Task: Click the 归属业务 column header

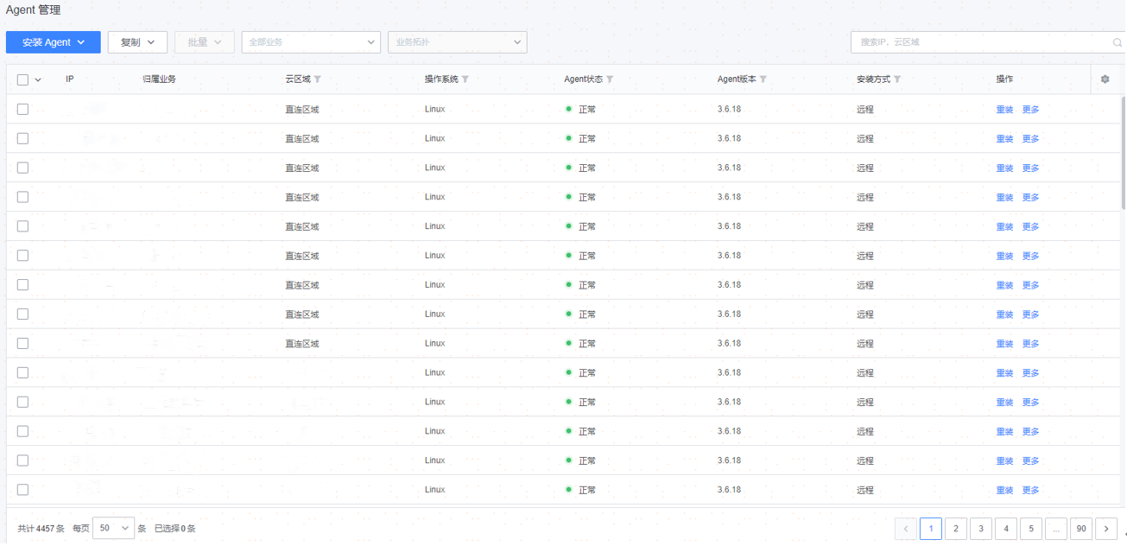Action: (x=160, y=79)
